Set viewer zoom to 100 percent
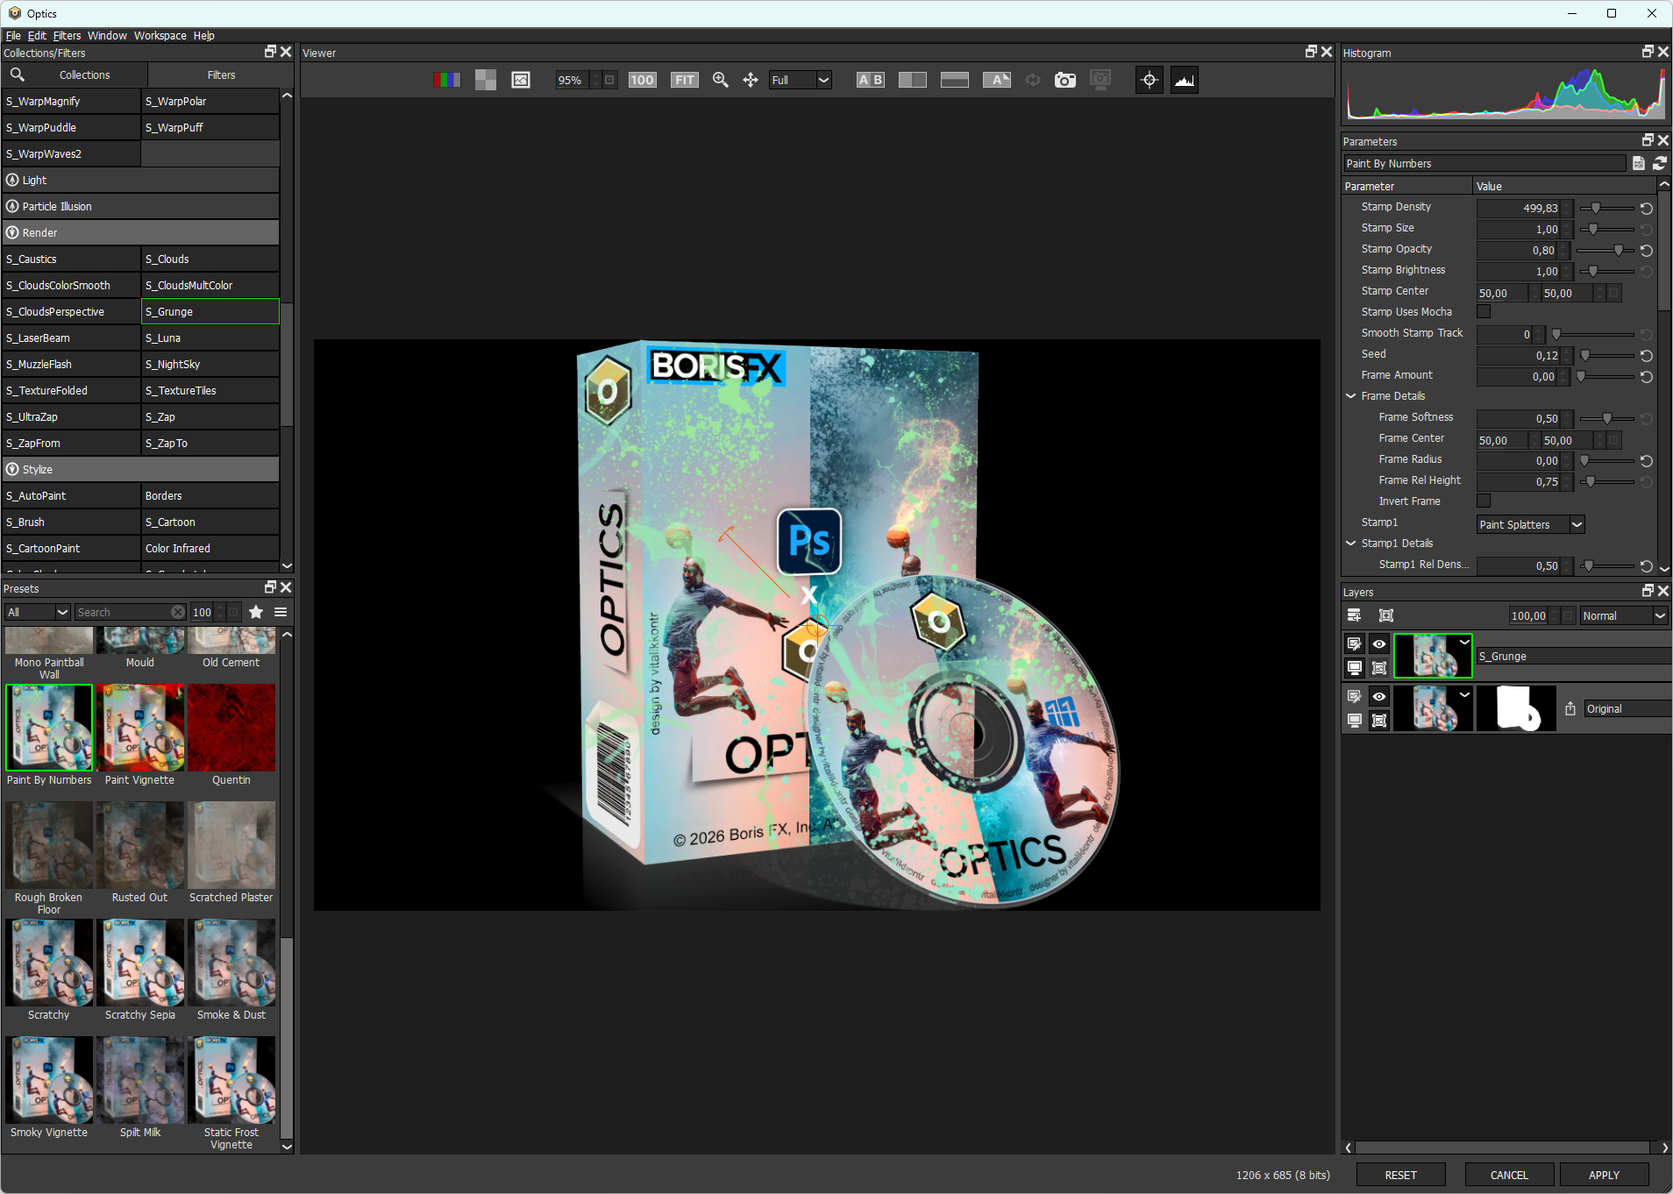Image resolution: width=1673 pixels, height=1194 pixels. [x=642, y=80]
